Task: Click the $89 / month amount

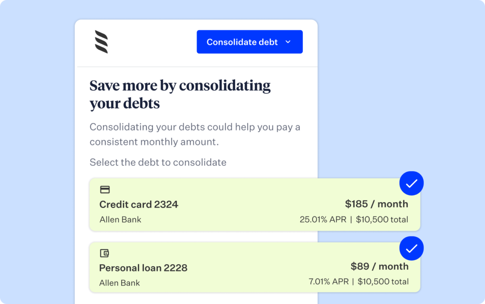Action: click(x=379, y=266)
